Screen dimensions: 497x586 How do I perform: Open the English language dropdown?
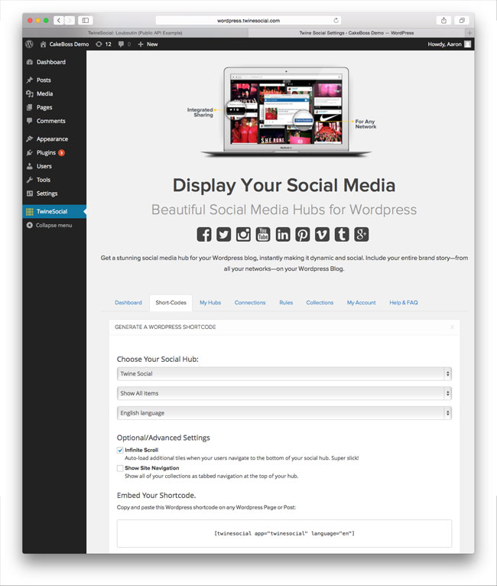284,413
